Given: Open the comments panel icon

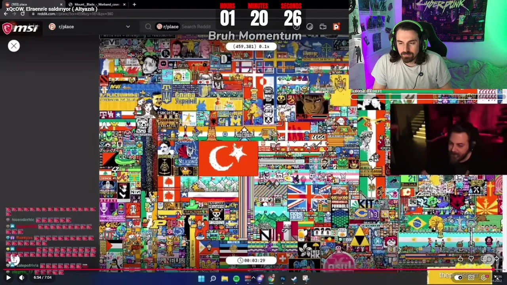Looking at the screenshot, I should tap(484, 258).
